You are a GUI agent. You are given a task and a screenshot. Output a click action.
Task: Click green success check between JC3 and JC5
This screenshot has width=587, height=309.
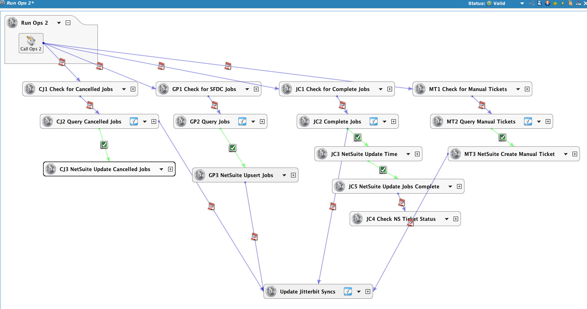(383, 170)
